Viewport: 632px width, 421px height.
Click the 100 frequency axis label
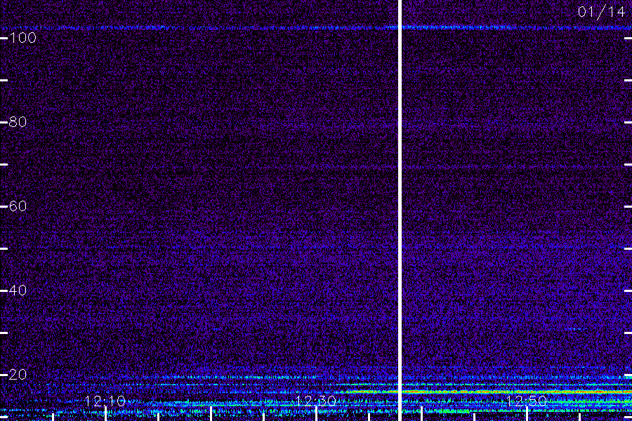(23, 38)
